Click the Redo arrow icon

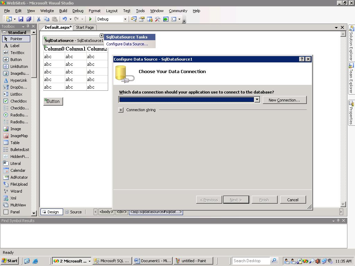[77, 19]
